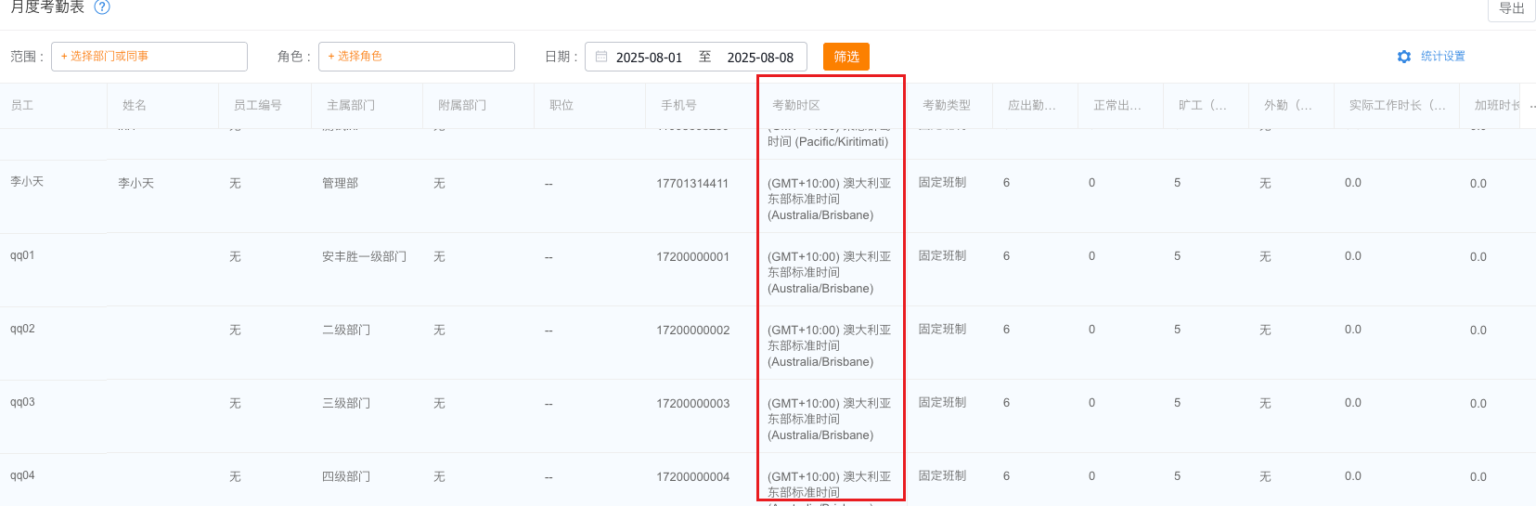The width and height of the screenshot is (1536, 506).
Task: Open the 选择角色 role selector
Action: point(416,57)
